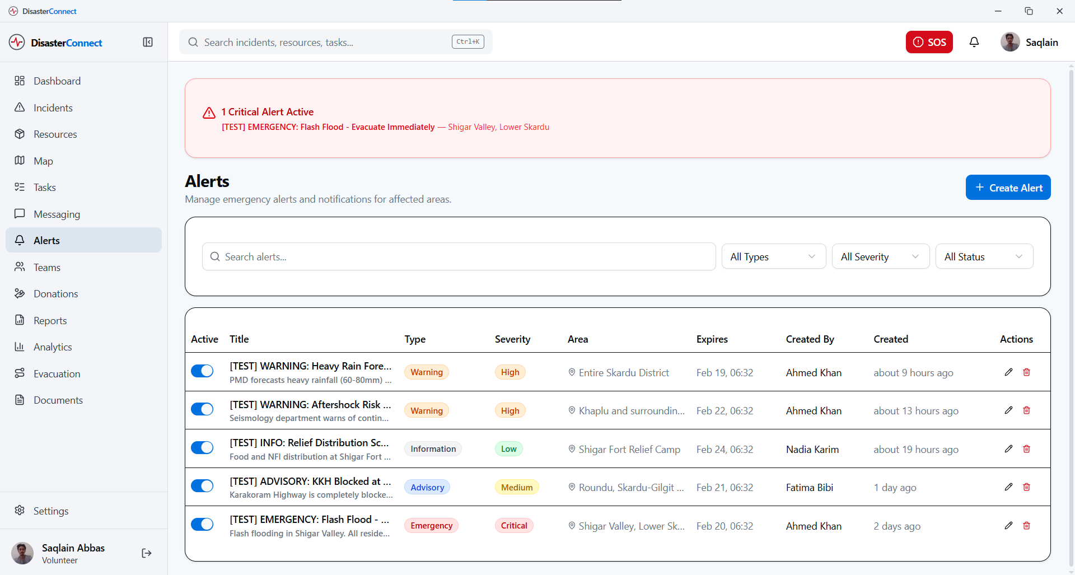Click inside the Search alerts field
Screen dimensions: 1075x575
[458, 256]
